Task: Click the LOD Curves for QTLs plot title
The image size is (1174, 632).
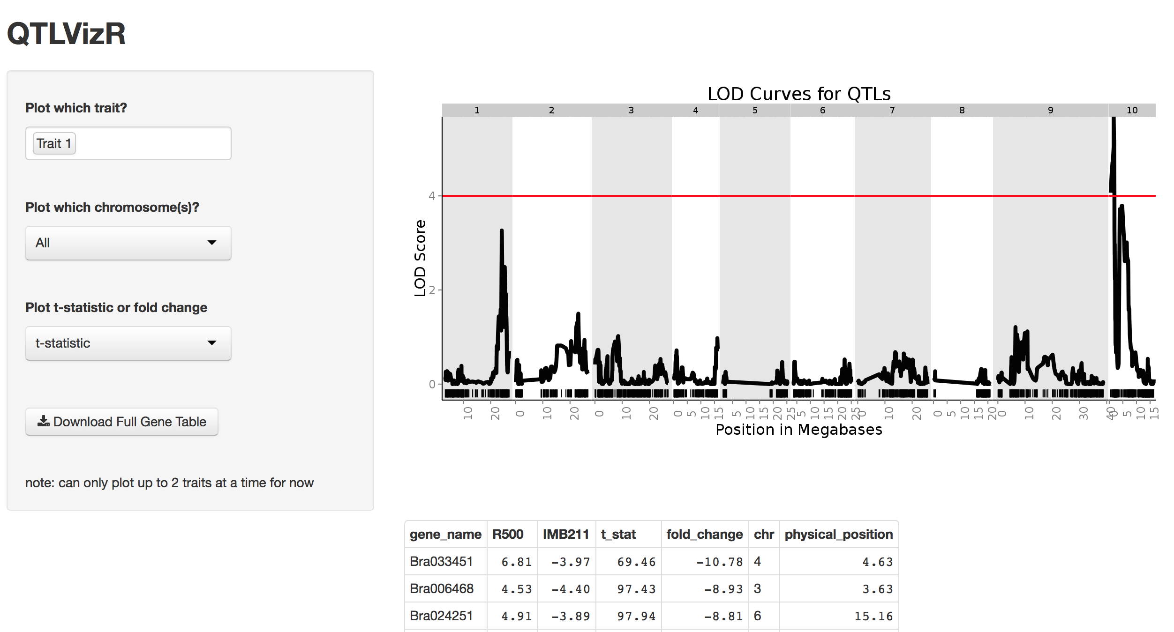Action: click(x=798, y=94)
